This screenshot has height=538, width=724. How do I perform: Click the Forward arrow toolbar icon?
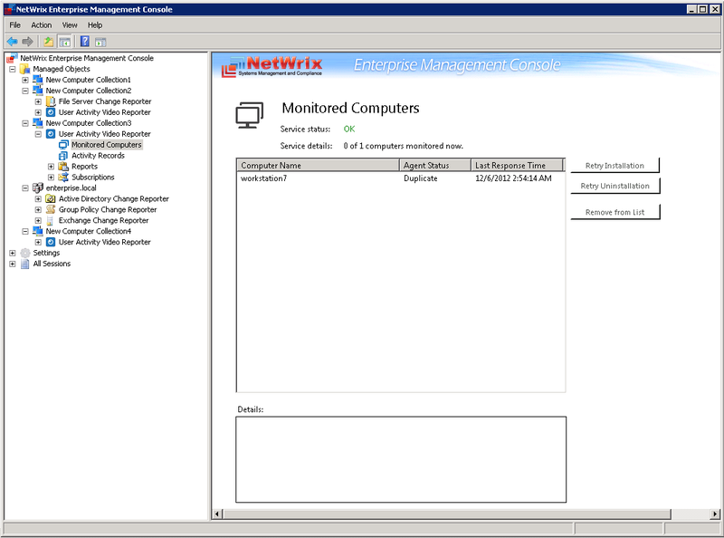(x=28, y=42)
